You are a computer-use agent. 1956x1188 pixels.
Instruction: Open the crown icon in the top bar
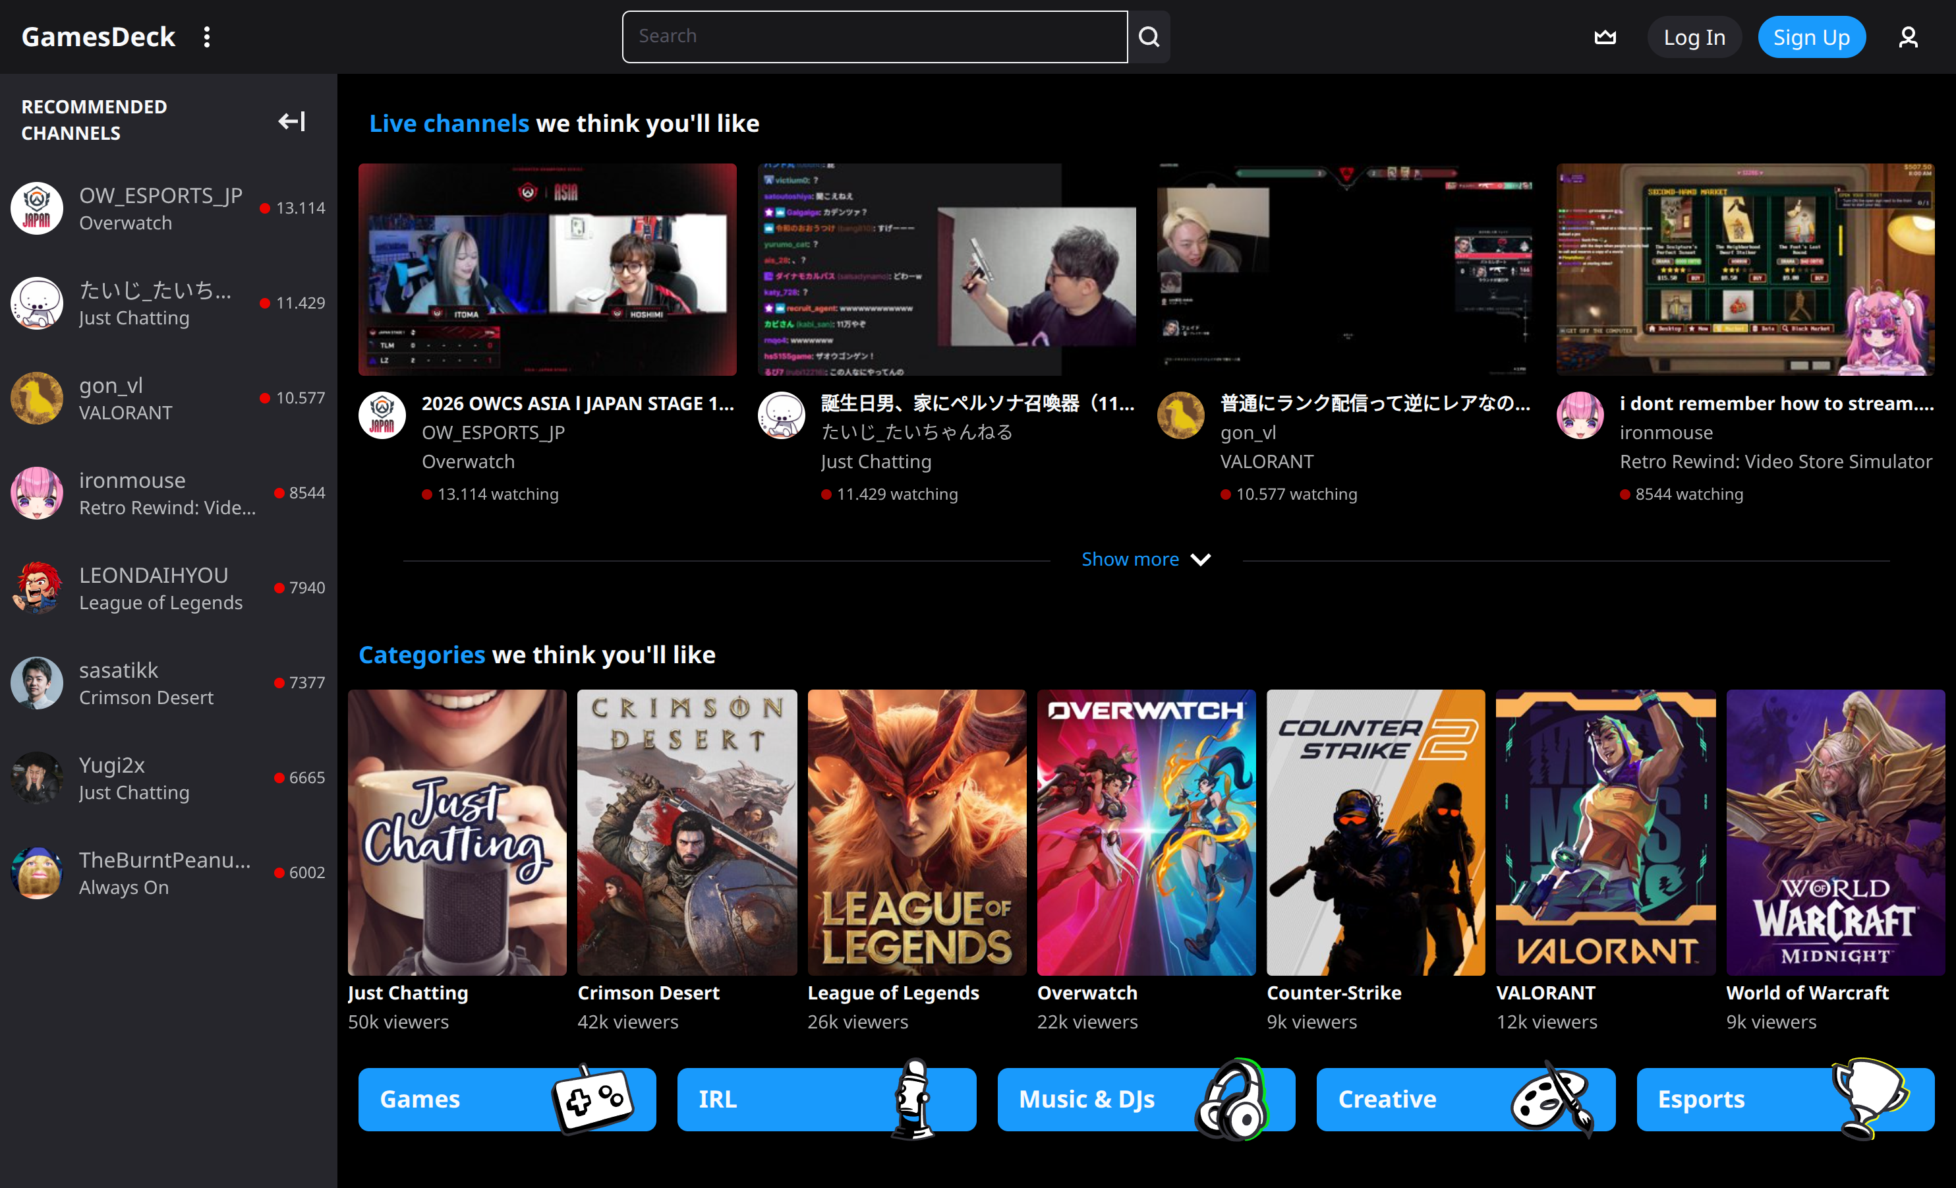(x=1605, y=36)
